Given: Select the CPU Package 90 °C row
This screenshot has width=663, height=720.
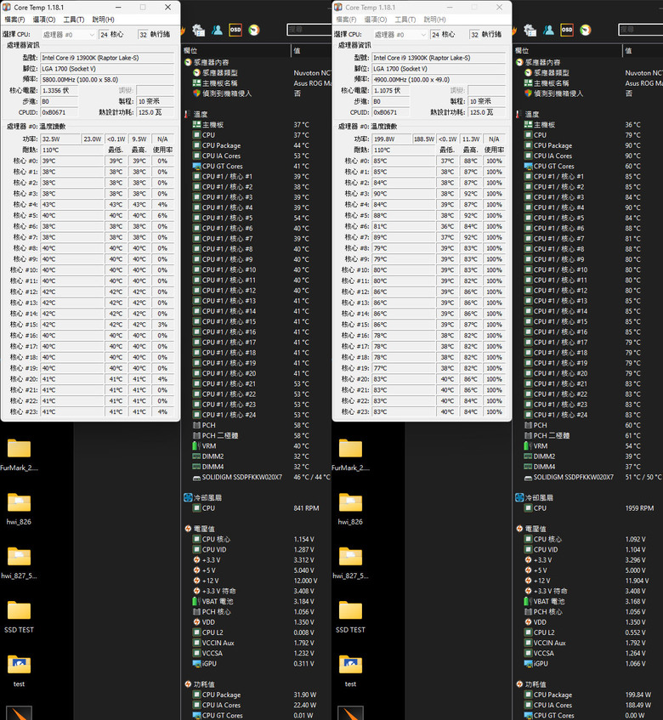Looking at the screenshot, I should point(588,145).
